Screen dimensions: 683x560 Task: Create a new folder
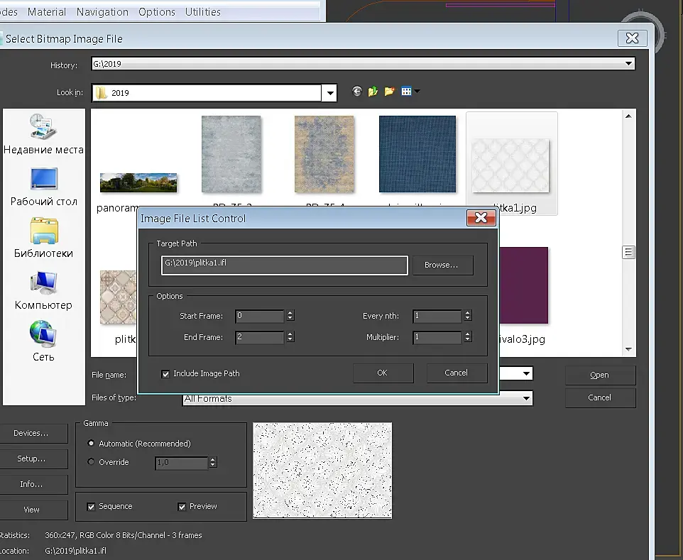click(389, 92)
